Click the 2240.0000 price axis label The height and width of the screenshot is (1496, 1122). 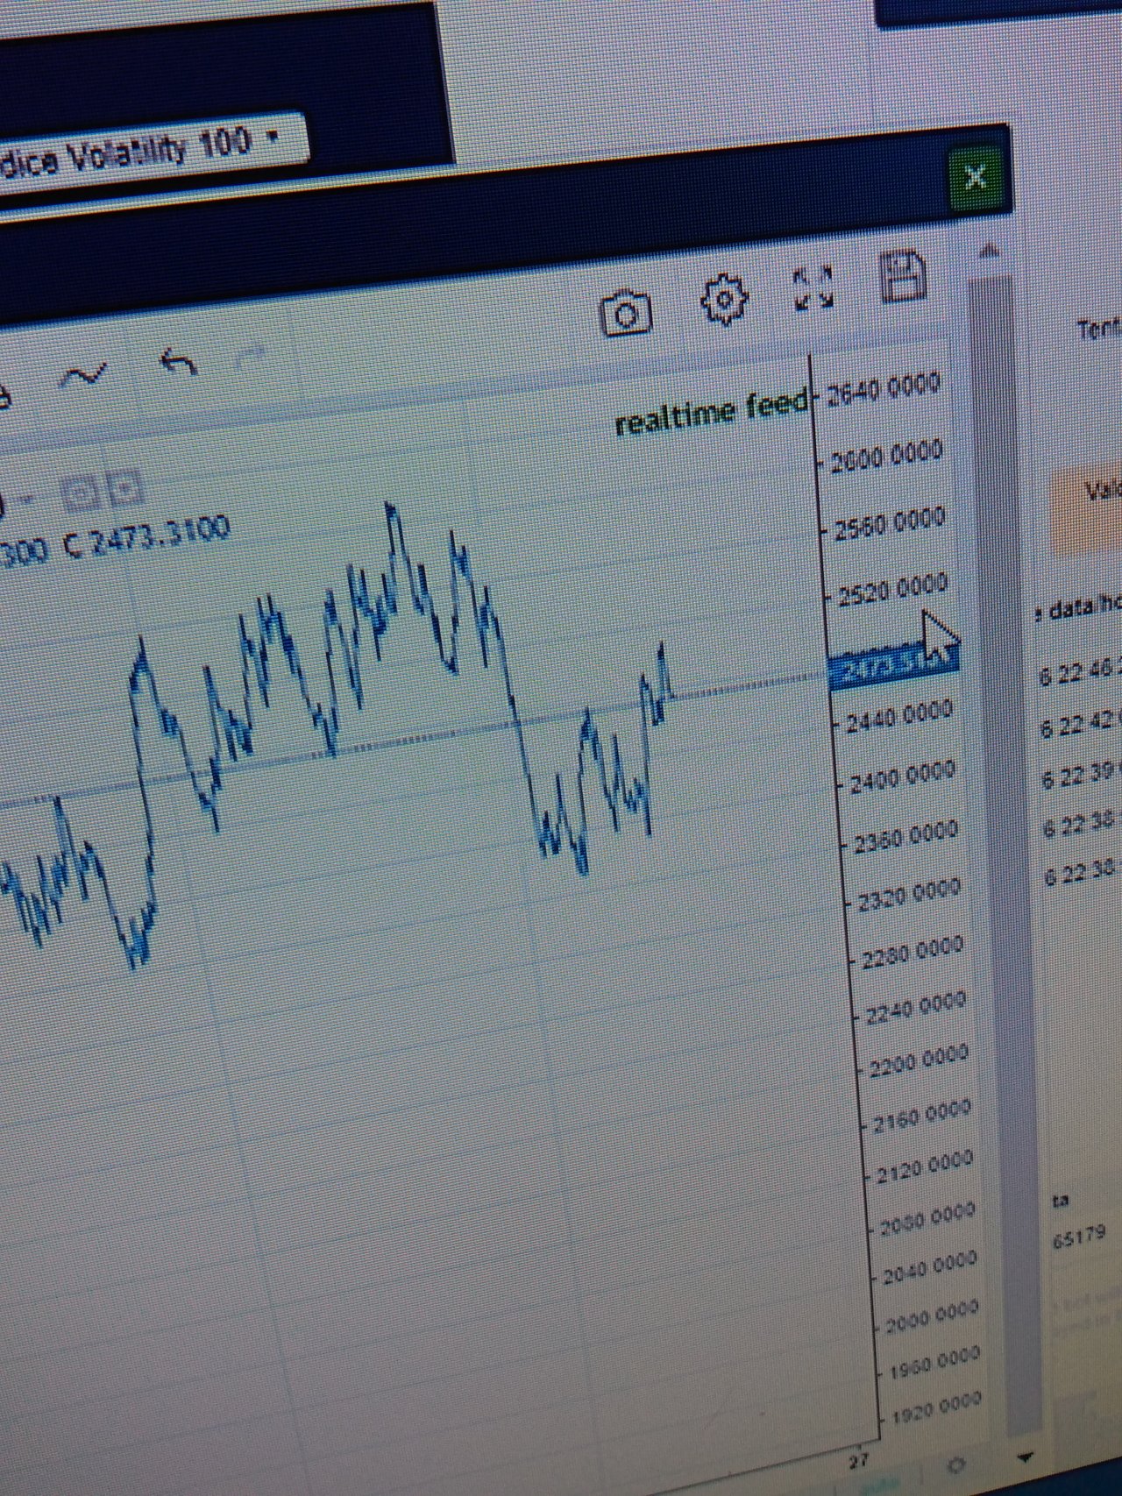pos(916,1007)
